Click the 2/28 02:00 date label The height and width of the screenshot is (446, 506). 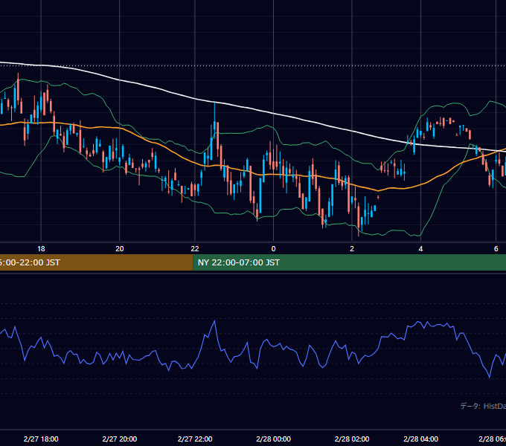[352, 439]
